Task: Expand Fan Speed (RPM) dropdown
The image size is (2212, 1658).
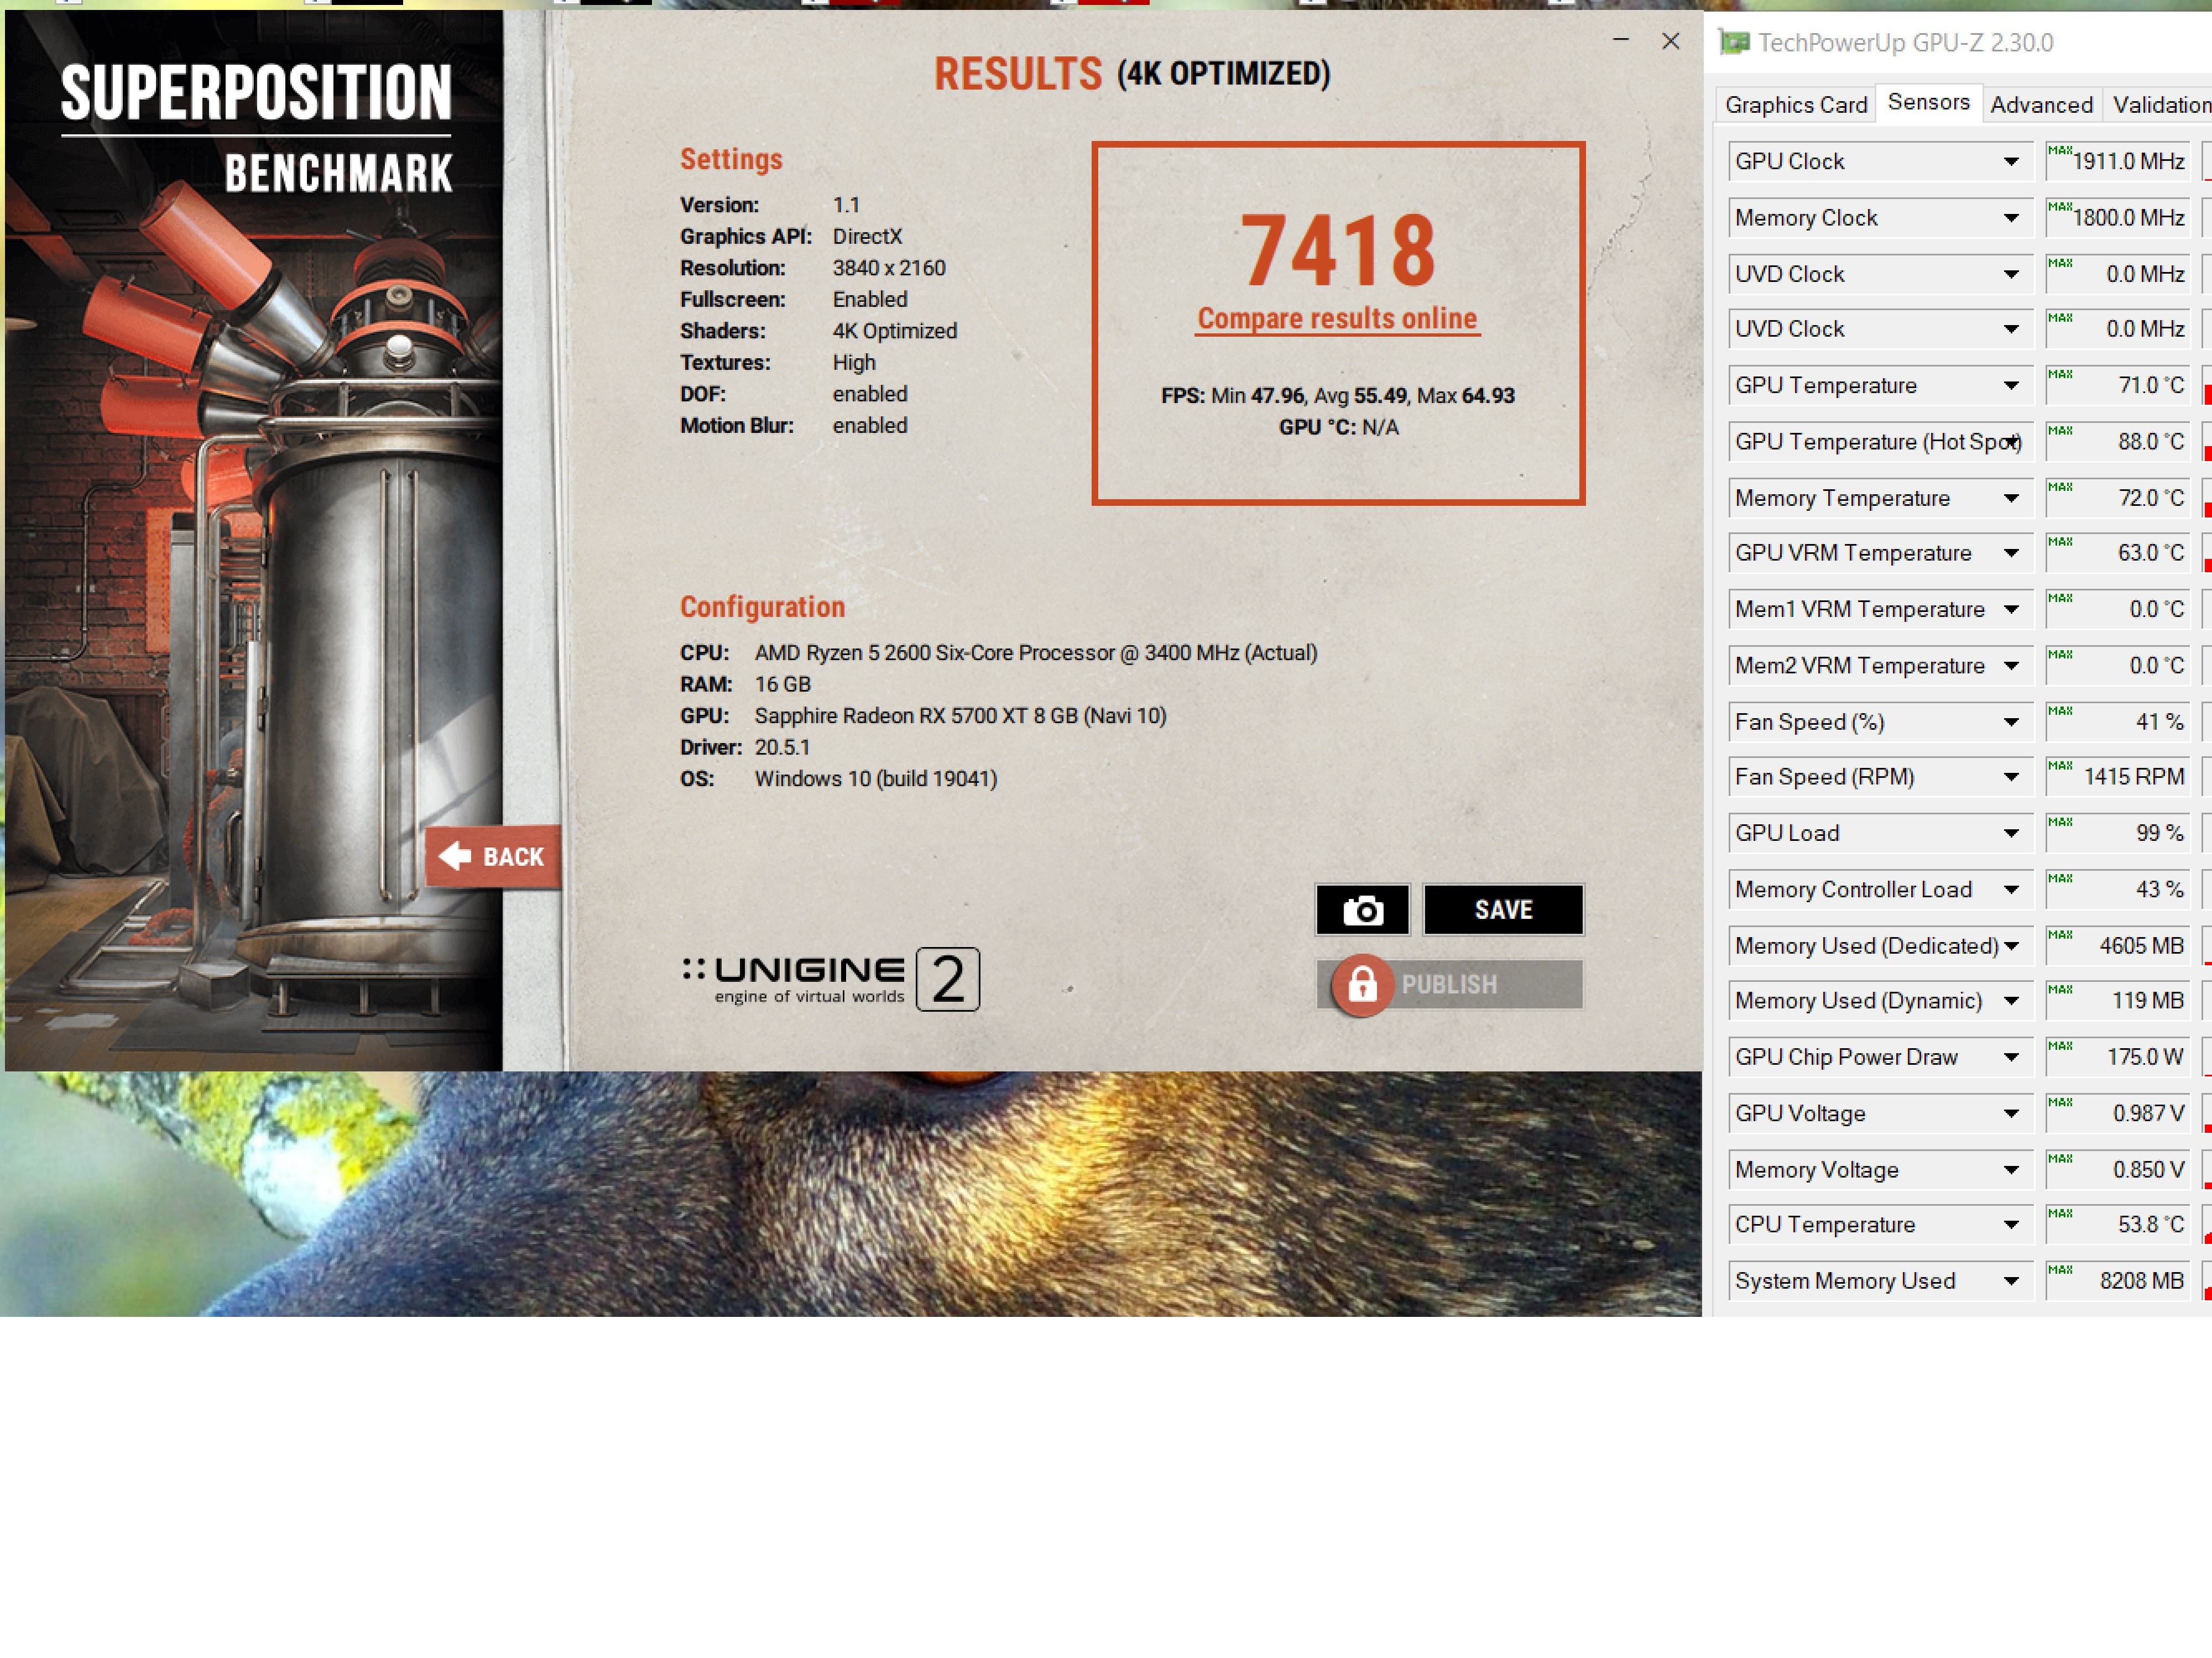Action: pyautogui.click(x=2011, y=777)
